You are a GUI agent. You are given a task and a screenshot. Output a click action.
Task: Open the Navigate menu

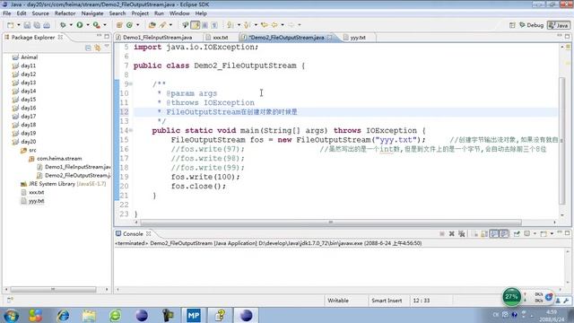click(92, 13)
